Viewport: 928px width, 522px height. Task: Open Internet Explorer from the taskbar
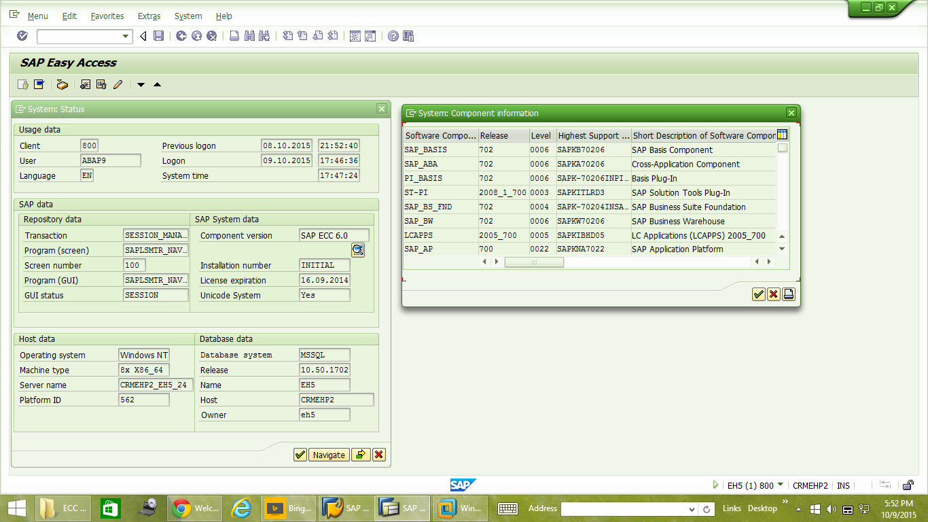241,508
